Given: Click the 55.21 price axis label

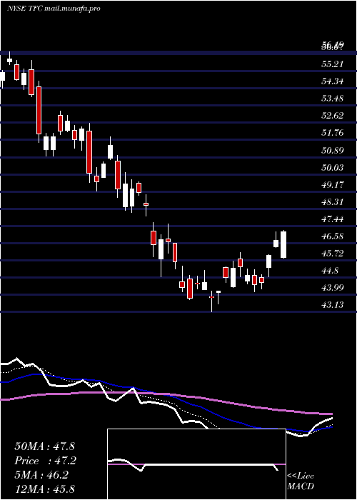Looking at the screenshot, I should click(x=333, y=64).
